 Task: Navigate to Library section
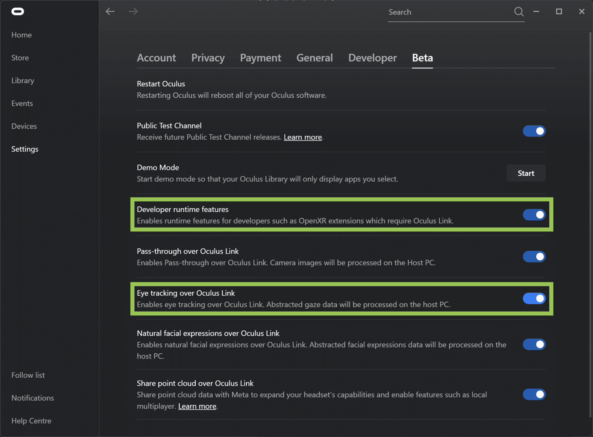click(x=23, y=80)
